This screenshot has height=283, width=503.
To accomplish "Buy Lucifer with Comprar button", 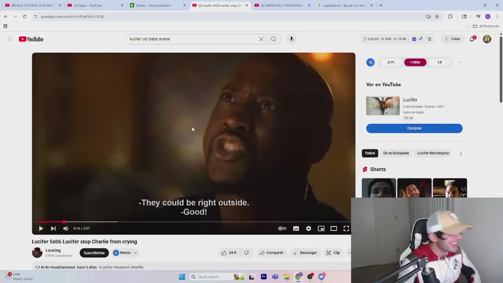I will point(414,128).
